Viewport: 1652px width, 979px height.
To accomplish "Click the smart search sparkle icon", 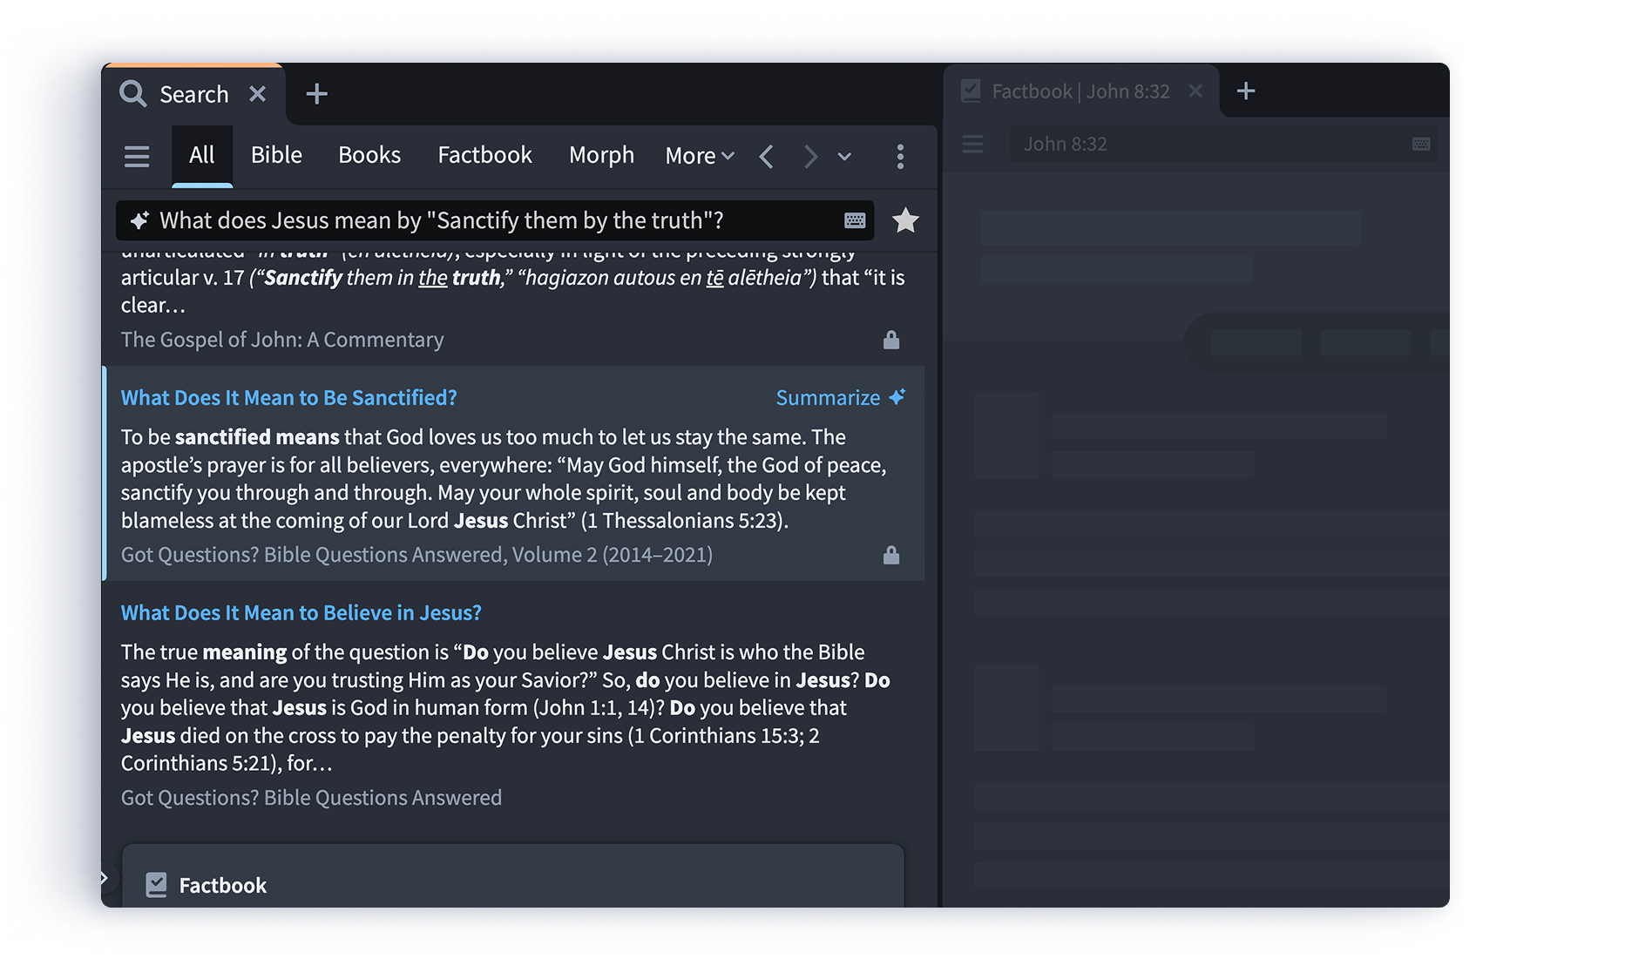I will point(139,220).
